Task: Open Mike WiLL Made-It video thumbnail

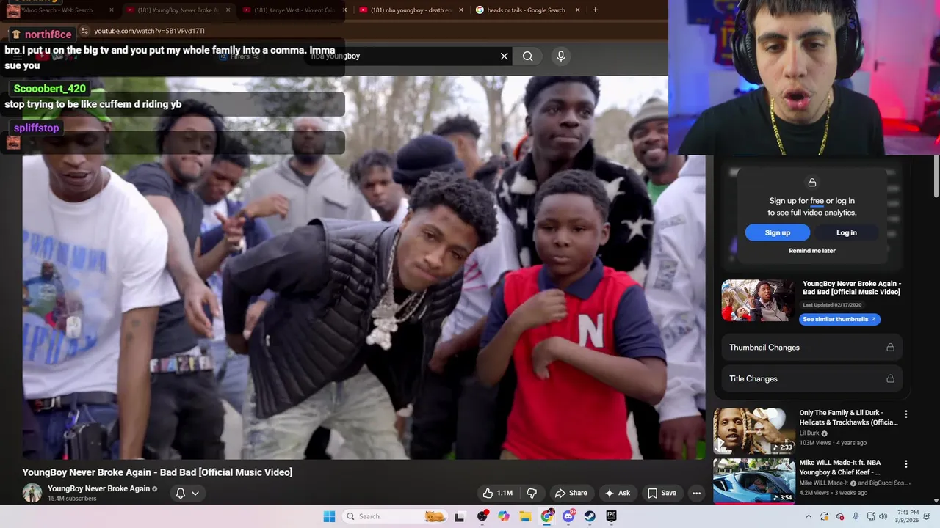Action: 753,481
